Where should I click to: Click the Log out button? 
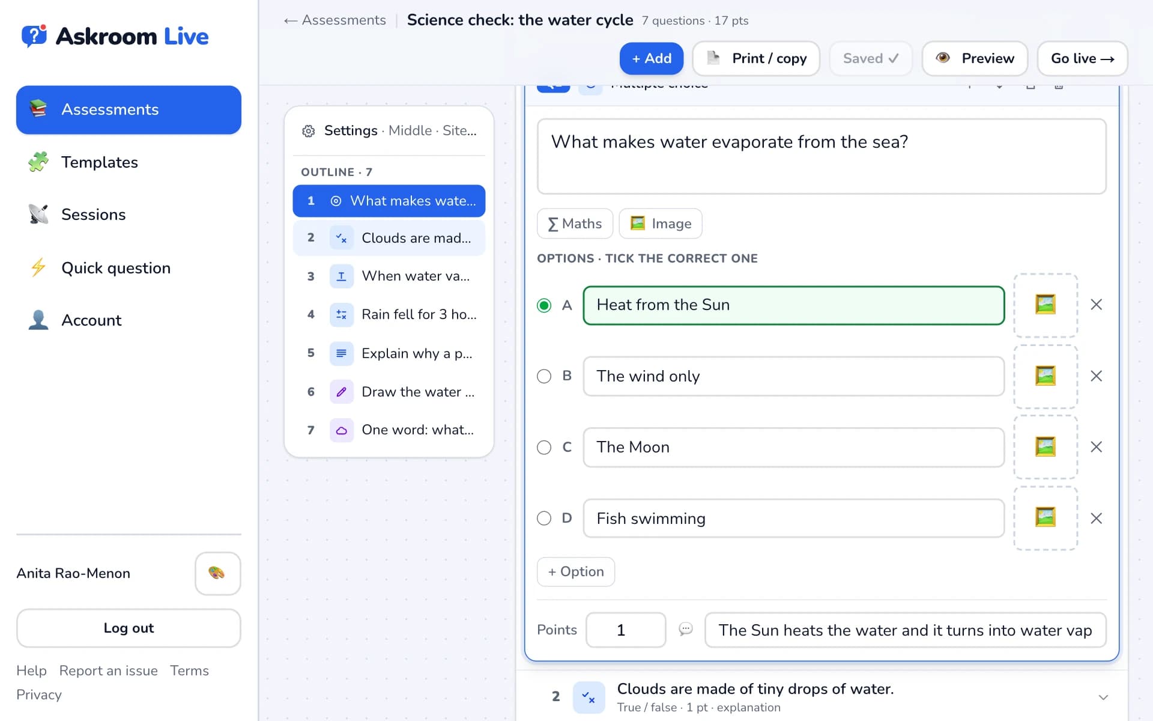pyautogui.click(x=129, y=628)
